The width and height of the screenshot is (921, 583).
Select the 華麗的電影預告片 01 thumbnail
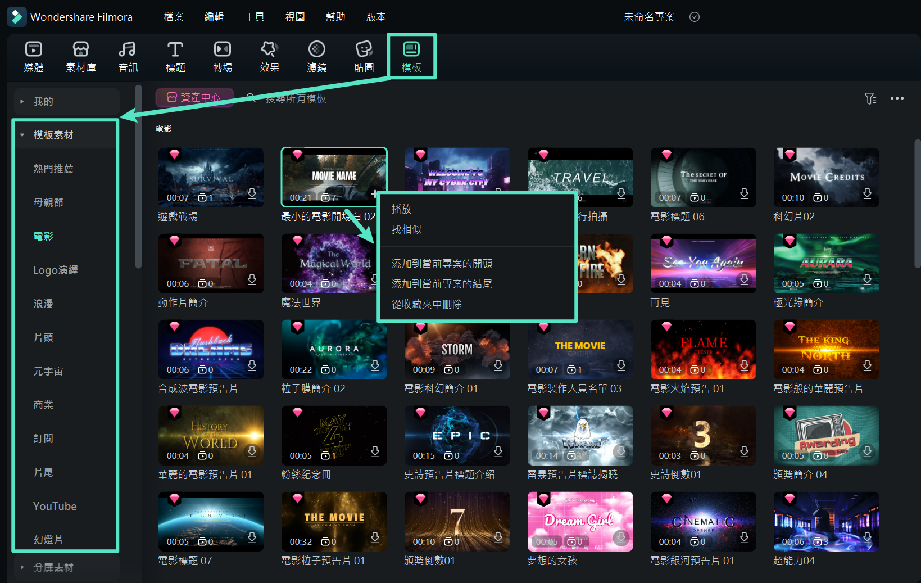(x=211, y=435)
